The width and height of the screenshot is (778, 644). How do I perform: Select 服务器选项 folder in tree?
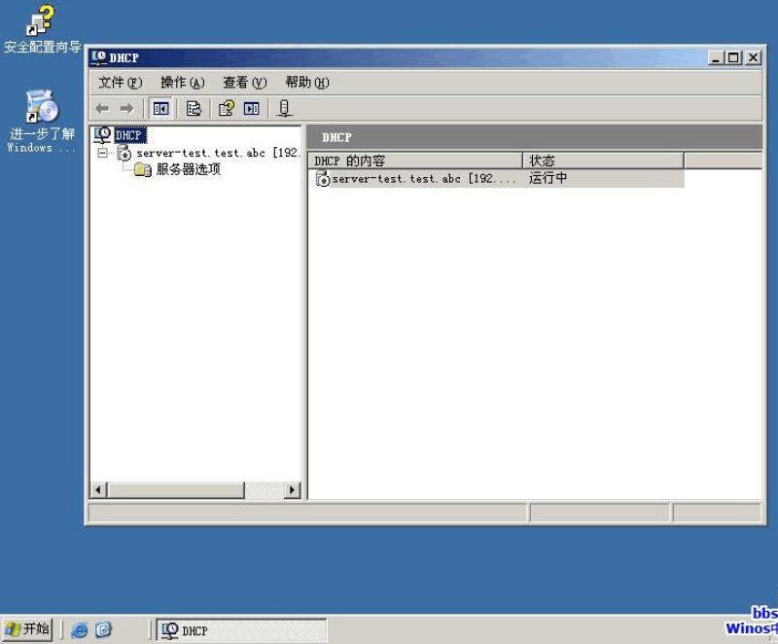point(187,169)
